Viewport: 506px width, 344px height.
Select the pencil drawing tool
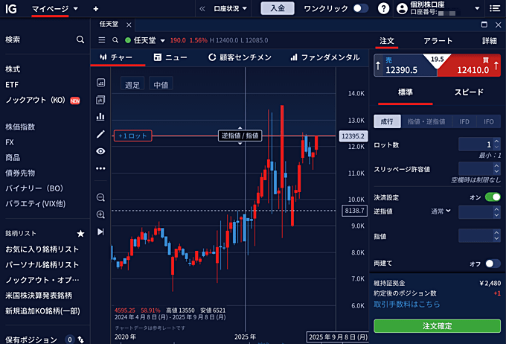100,134
